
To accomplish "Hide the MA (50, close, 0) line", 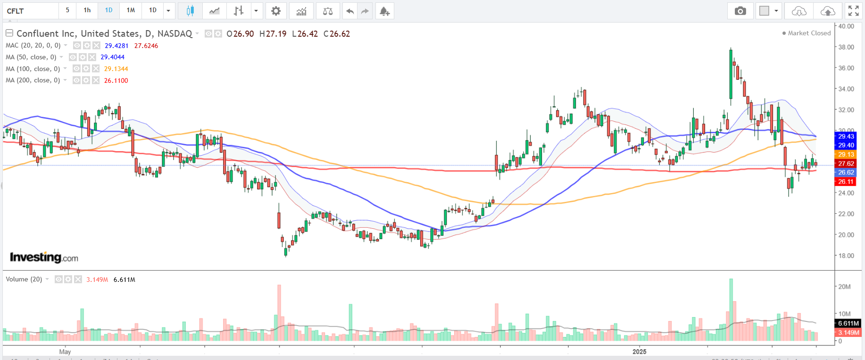I will [73, 57].
